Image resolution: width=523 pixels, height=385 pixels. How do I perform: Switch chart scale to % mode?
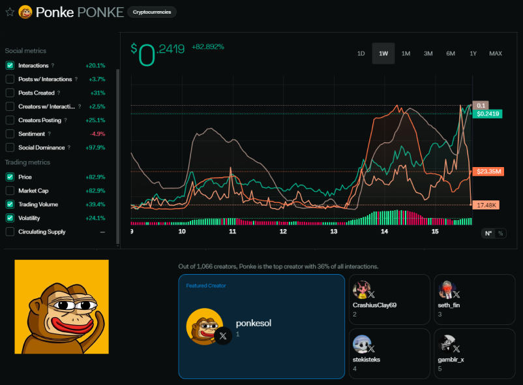coord(500,234)
